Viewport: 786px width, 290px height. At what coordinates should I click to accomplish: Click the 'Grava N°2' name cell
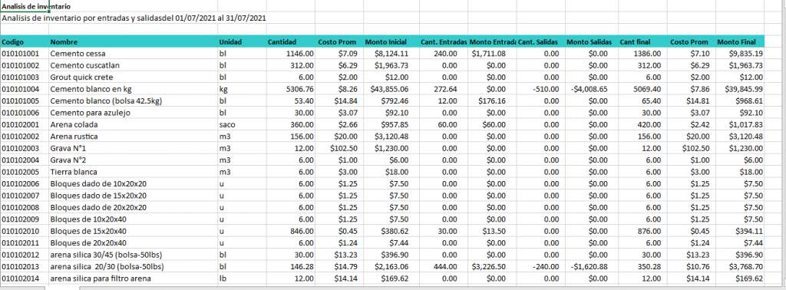pyautogui.click(x=133, y=160)
